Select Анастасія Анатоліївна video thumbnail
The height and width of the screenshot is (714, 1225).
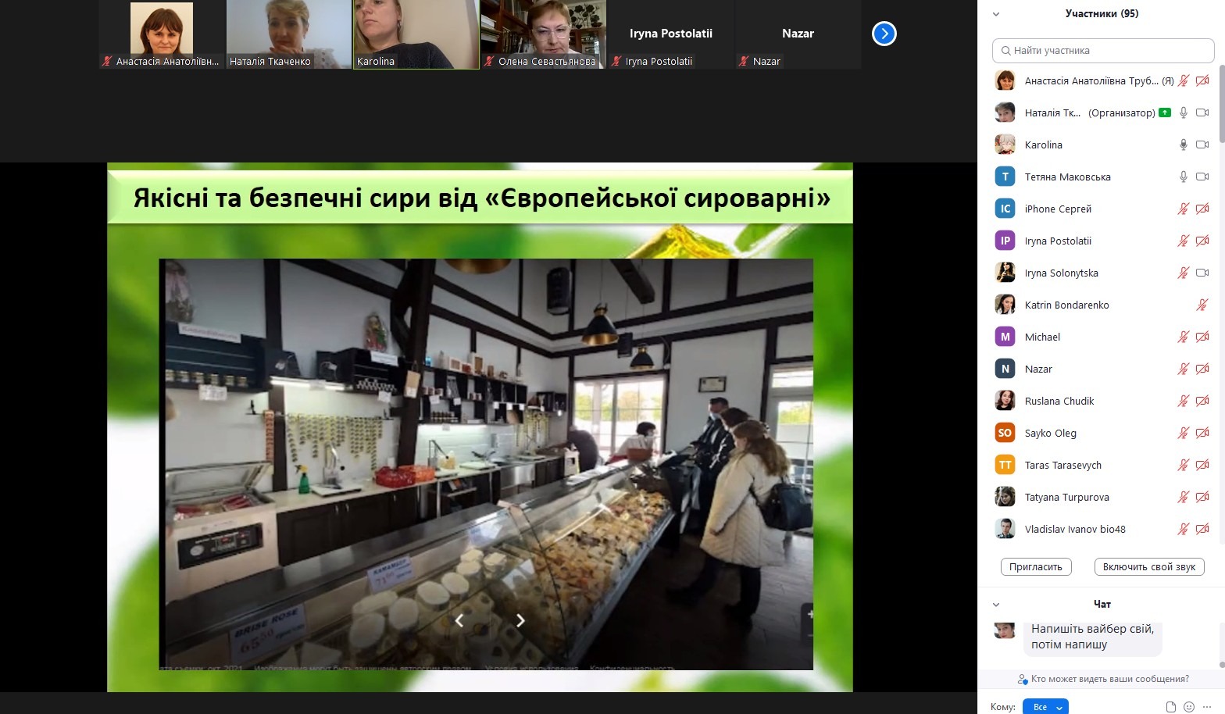point(162,34)
